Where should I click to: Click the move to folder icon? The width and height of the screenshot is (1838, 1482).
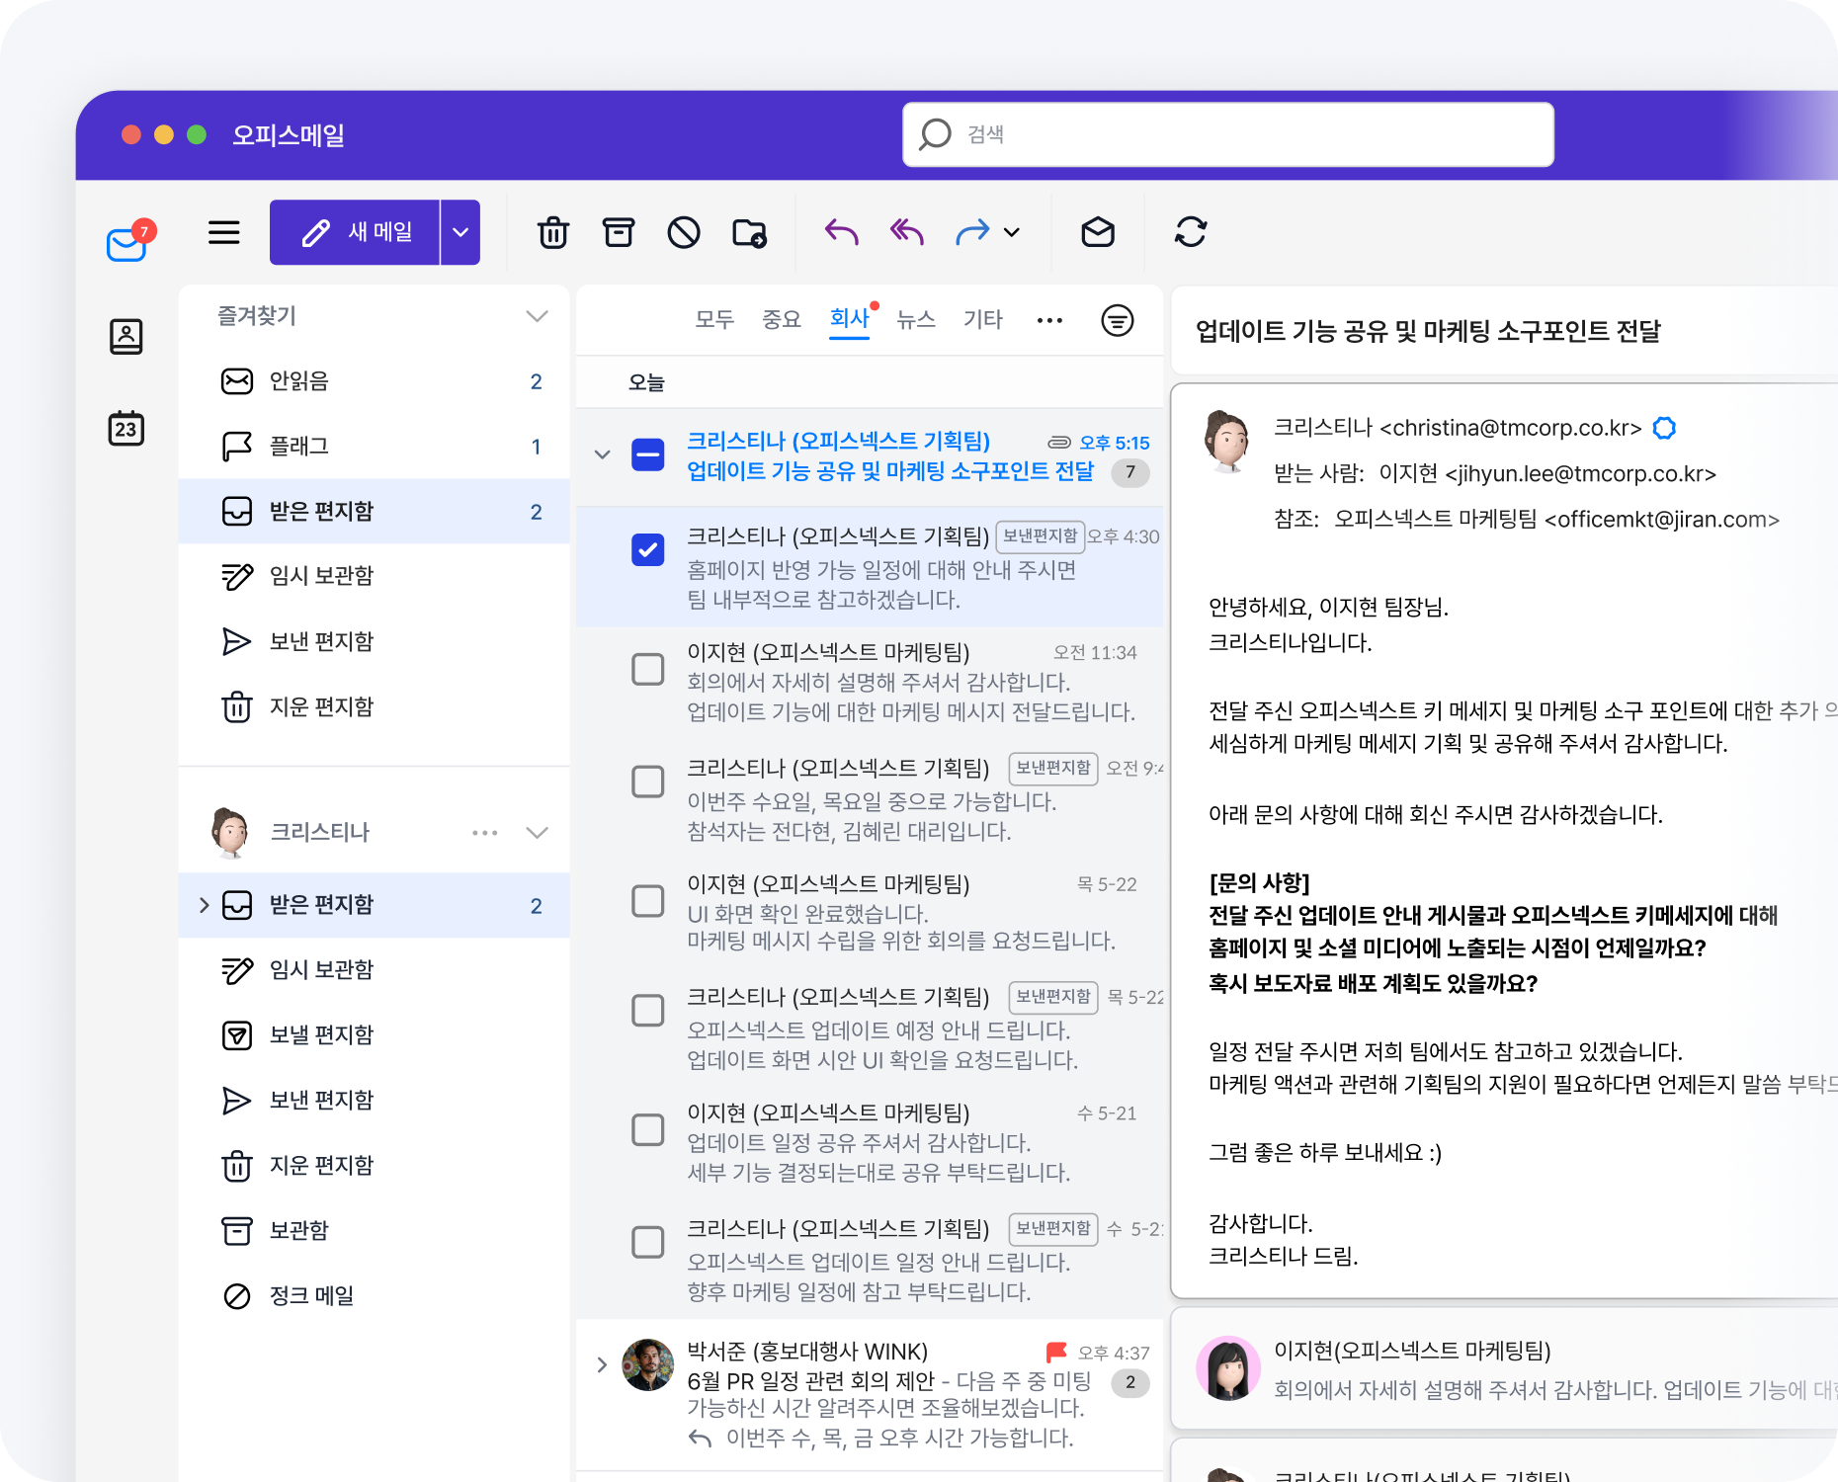click(x=749, y=233)
